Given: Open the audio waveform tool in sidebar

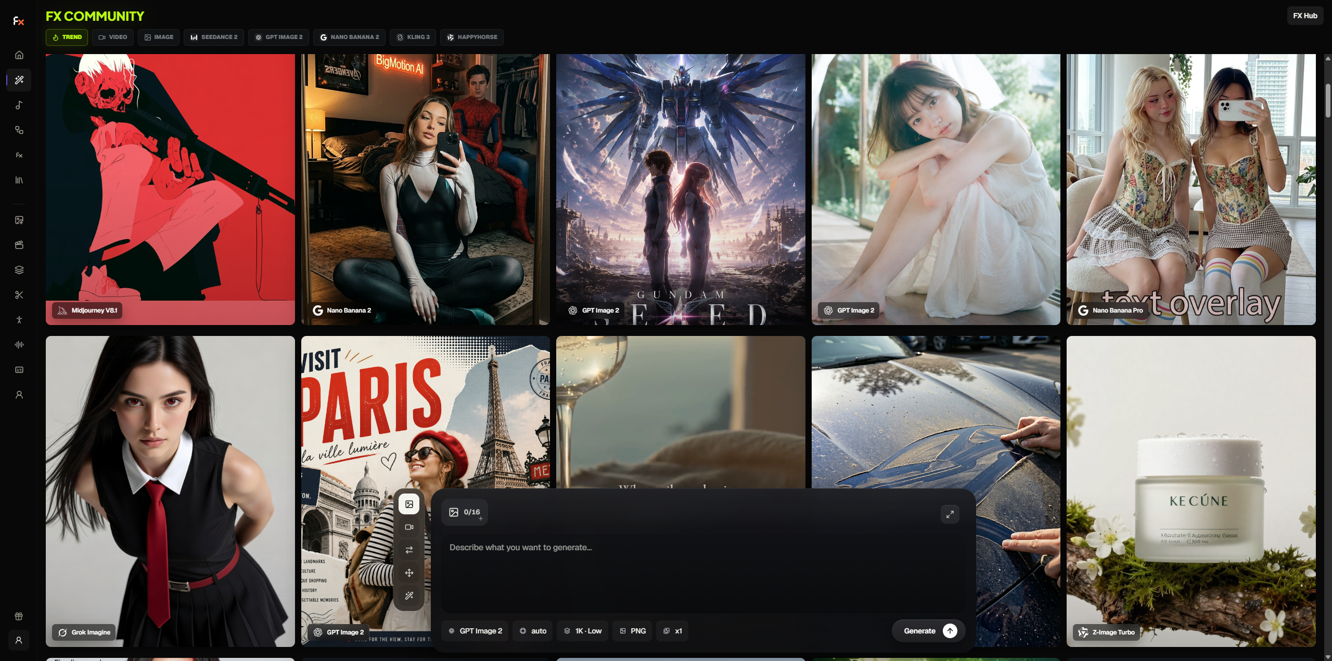Looking at the screenshot, I should click(x=19, y=345).
